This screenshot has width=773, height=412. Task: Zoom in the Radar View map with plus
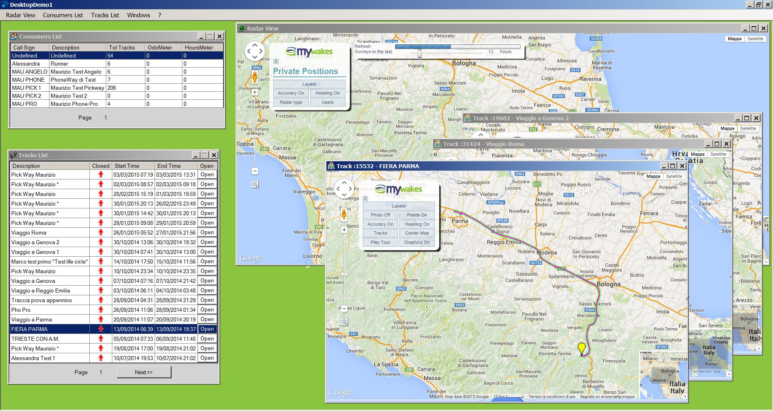255,92
